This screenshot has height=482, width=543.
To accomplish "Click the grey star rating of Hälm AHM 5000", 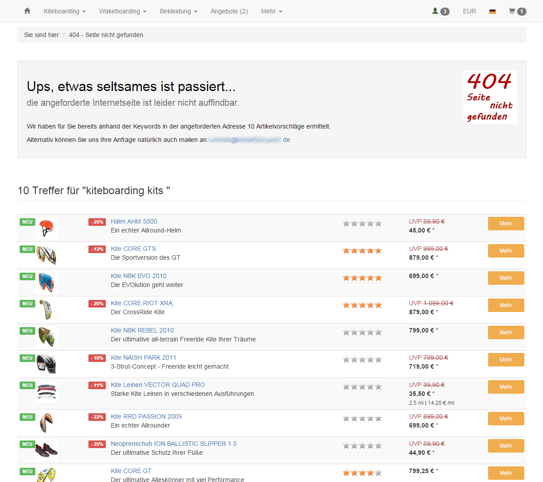I will tap(362, 223).
